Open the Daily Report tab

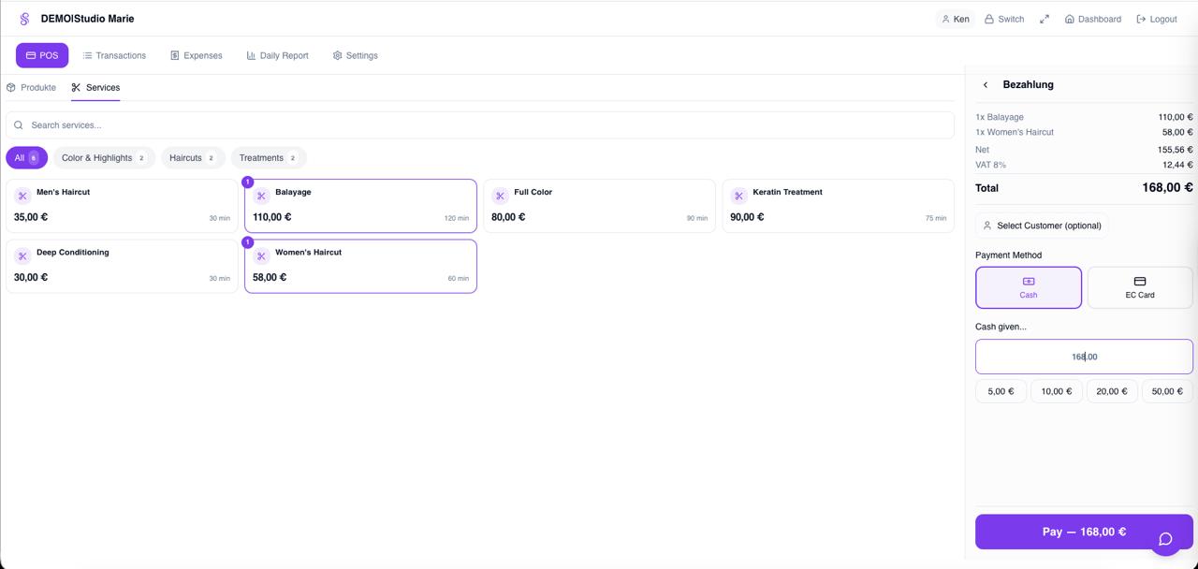pyautogui.click(x=278, y=55)
